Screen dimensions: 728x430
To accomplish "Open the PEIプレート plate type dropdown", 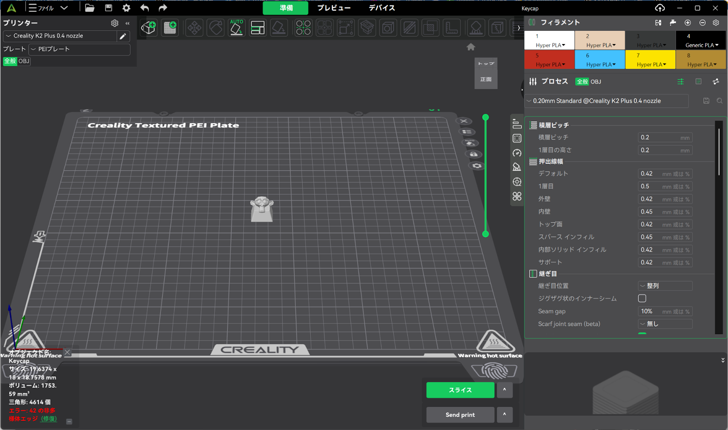I will [x=79, y=49].
